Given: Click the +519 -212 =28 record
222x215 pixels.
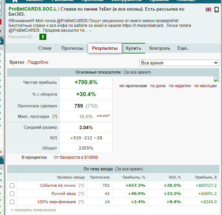Looking at the screenshot, I should [x=86, y=138].
